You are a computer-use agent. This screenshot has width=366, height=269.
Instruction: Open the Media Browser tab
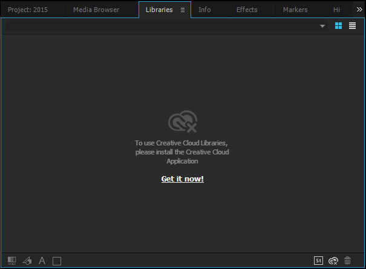click(96, 10)
